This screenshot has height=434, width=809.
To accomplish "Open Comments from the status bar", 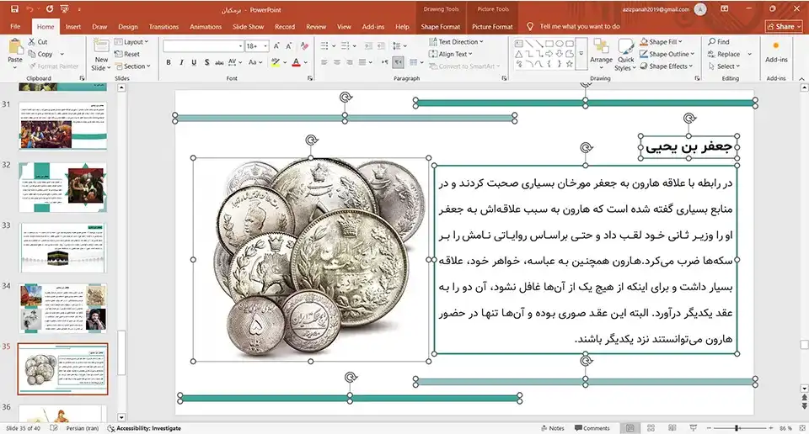I will [x=592, y=428].
